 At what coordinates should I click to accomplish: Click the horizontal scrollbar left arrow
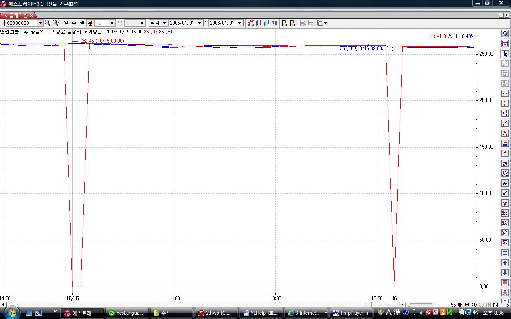(x=2, y=305)
